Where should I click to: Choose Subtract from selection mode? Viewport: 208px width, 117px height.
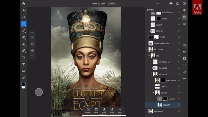pyautogui.click(x=32, y=44)
